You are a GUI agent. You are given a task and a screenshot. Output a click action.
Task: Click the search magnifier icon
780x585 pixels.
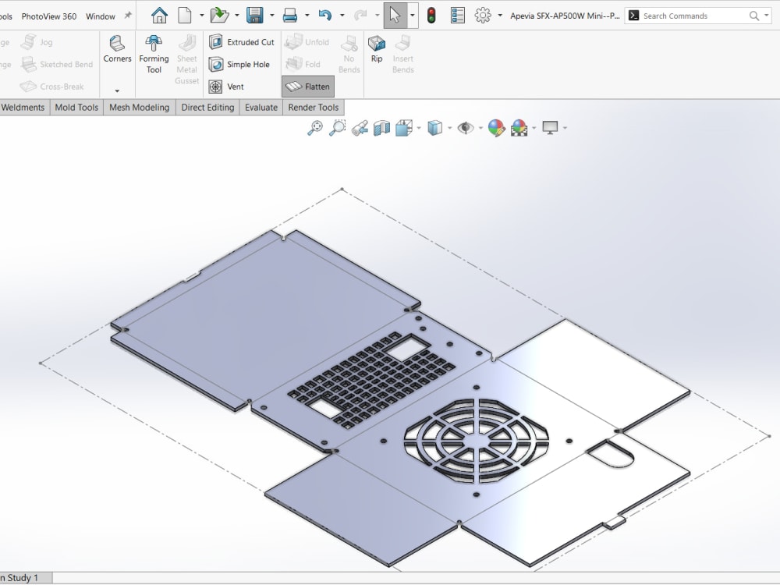(754, 16)
